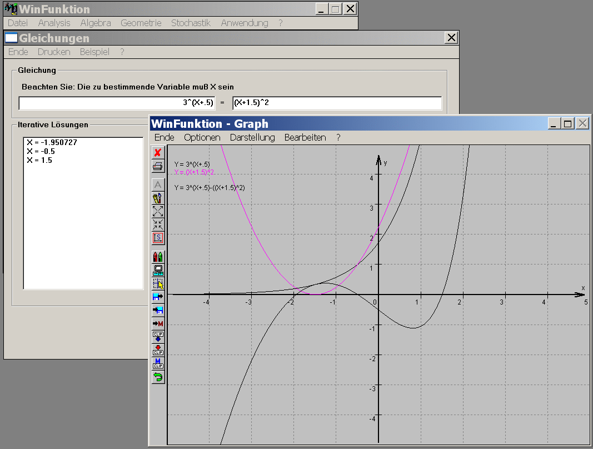Open the Anwendung menu
This screenshot has height=449, width=593.
(x=245, y=23)
